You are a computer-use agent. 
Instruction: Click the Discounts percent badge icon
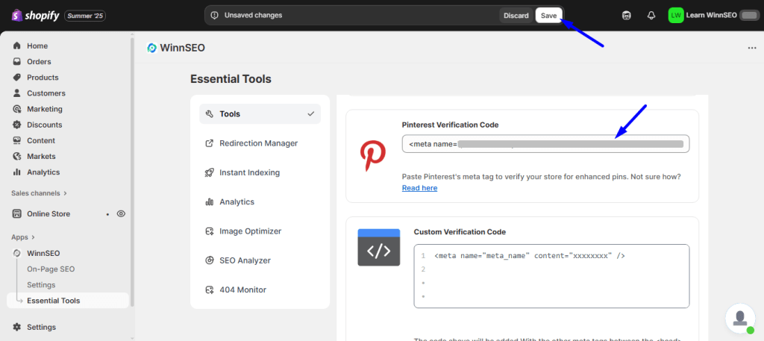tap(17, 125)
